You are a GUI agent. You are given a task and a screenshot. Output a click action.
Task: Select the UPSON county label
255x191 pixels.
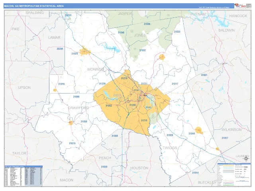point(24,88)
